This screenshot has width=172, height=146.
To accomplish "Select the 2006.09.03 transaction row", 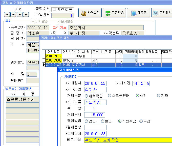I will coord(53,60).
